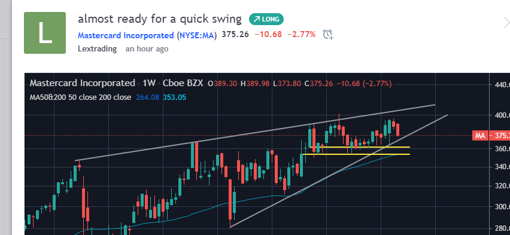This screenshot has height=235, width=510.
Task: Open the Mastercard Incorporated symbol link
Action: [126, 35]
